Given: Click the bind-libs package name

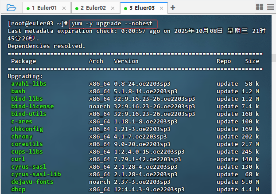Looking at the screenshot, I should point(27,99).
